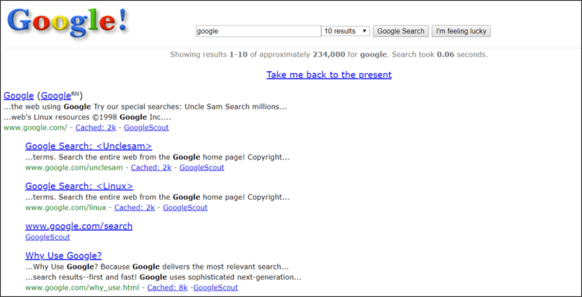Click green URL text www.google.com/linux
This screenshot has width=582, height=297.
[x=66, y=207]
